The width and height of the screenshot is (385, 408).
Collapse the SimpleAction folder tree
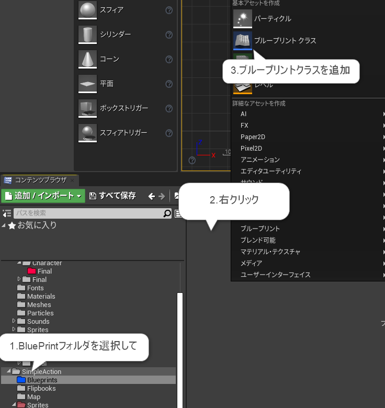click(x=9, y=371)
